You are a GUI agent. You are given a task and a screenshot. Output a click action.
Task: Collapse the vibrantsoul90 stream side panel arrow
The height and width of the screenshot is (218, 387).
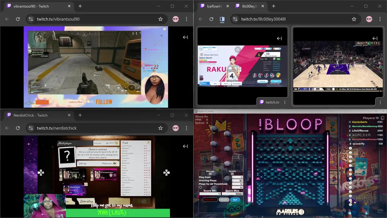coord(185,37)
